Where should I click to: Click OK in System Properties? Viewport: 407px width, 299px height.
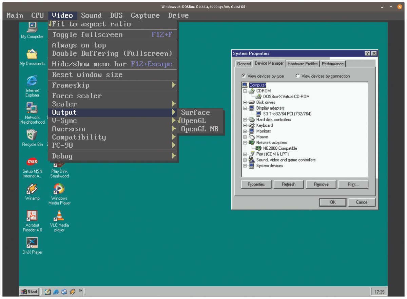333,202
